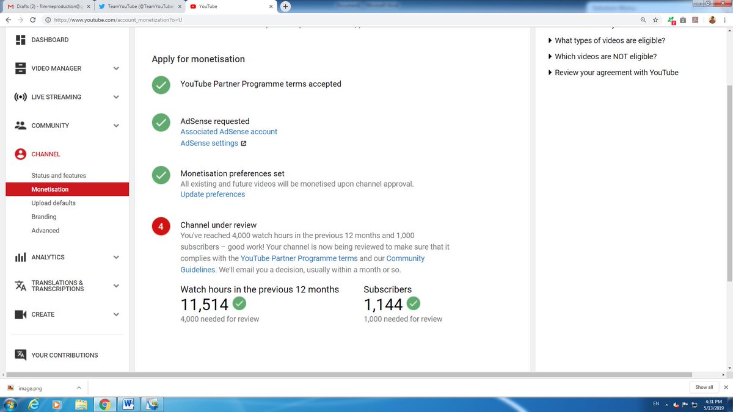Expand the Video Manager section chevron

pyautogui.click(x=116, y=68)
